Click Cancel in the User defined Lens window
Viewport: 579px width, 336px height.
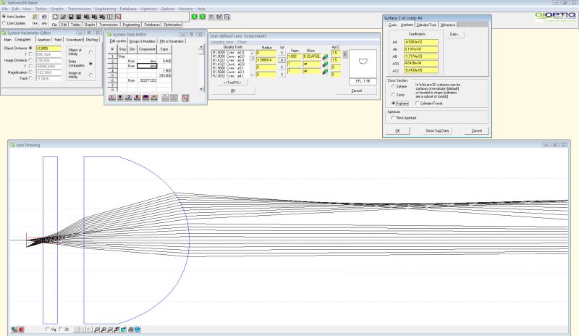356,91
